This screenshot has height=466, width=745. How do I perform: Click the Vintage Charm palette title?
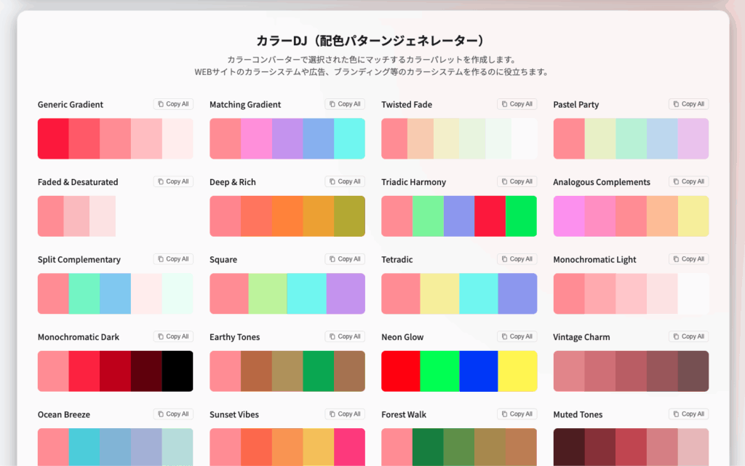[x=581, y=337]
